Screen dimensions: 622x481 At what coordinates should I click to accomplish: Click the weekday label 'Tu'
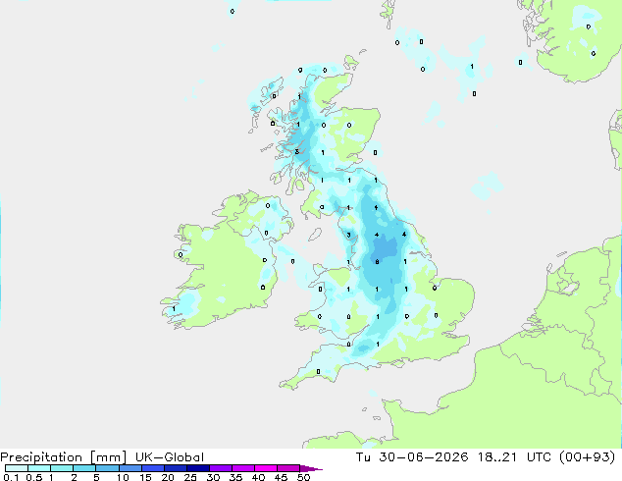pos(363,457)
